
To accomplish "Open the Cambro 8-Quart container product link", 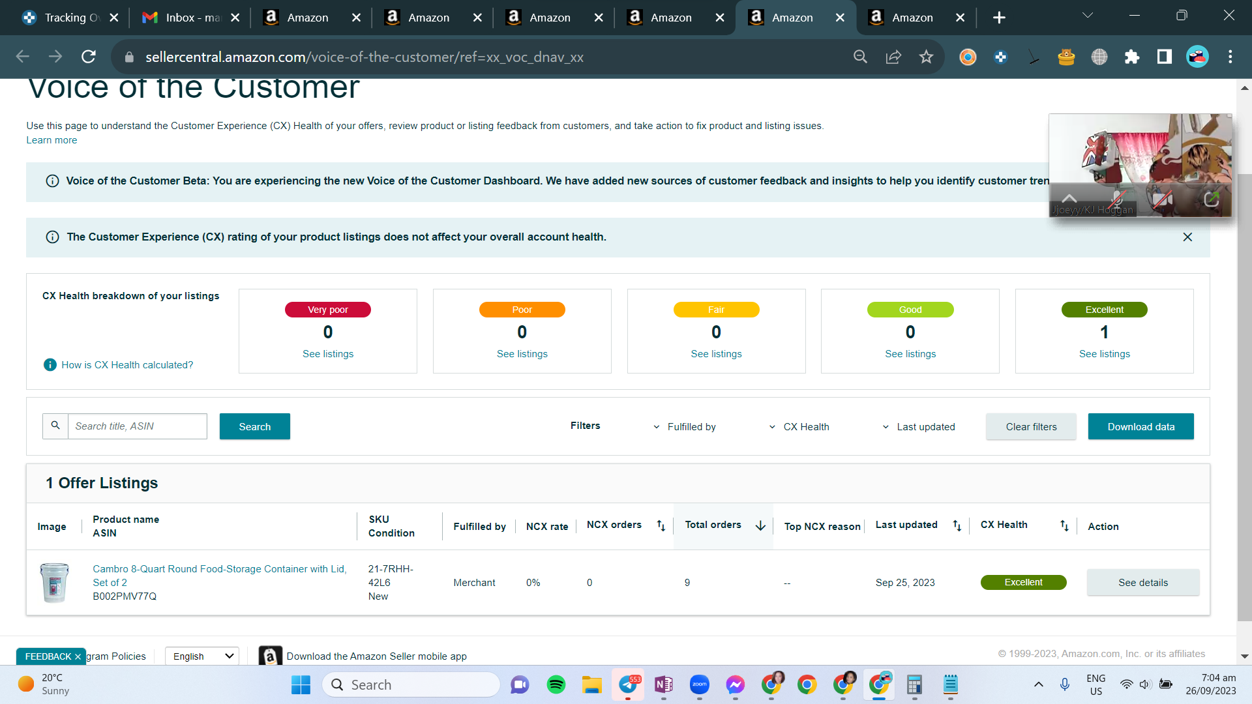I will pos(220,576).
